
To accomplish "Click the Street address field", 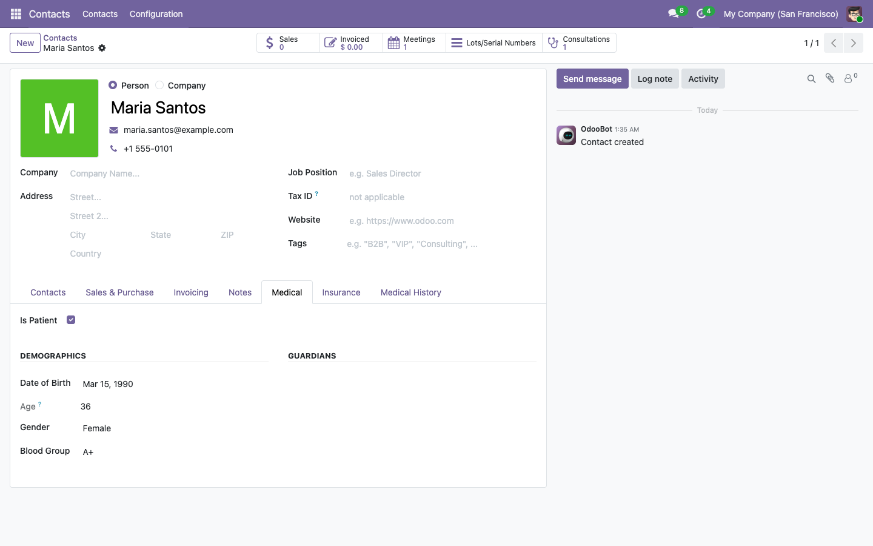I will [168, 197].
